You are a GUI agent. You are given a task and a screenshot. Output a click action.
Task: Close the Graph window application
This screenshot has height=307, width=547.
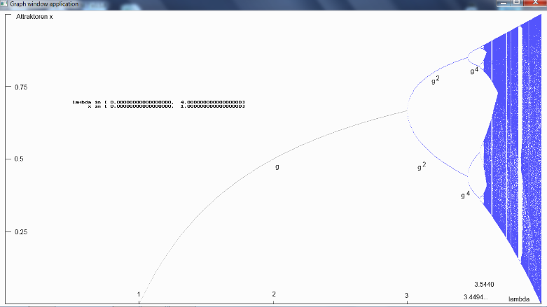tap(535, 3)
